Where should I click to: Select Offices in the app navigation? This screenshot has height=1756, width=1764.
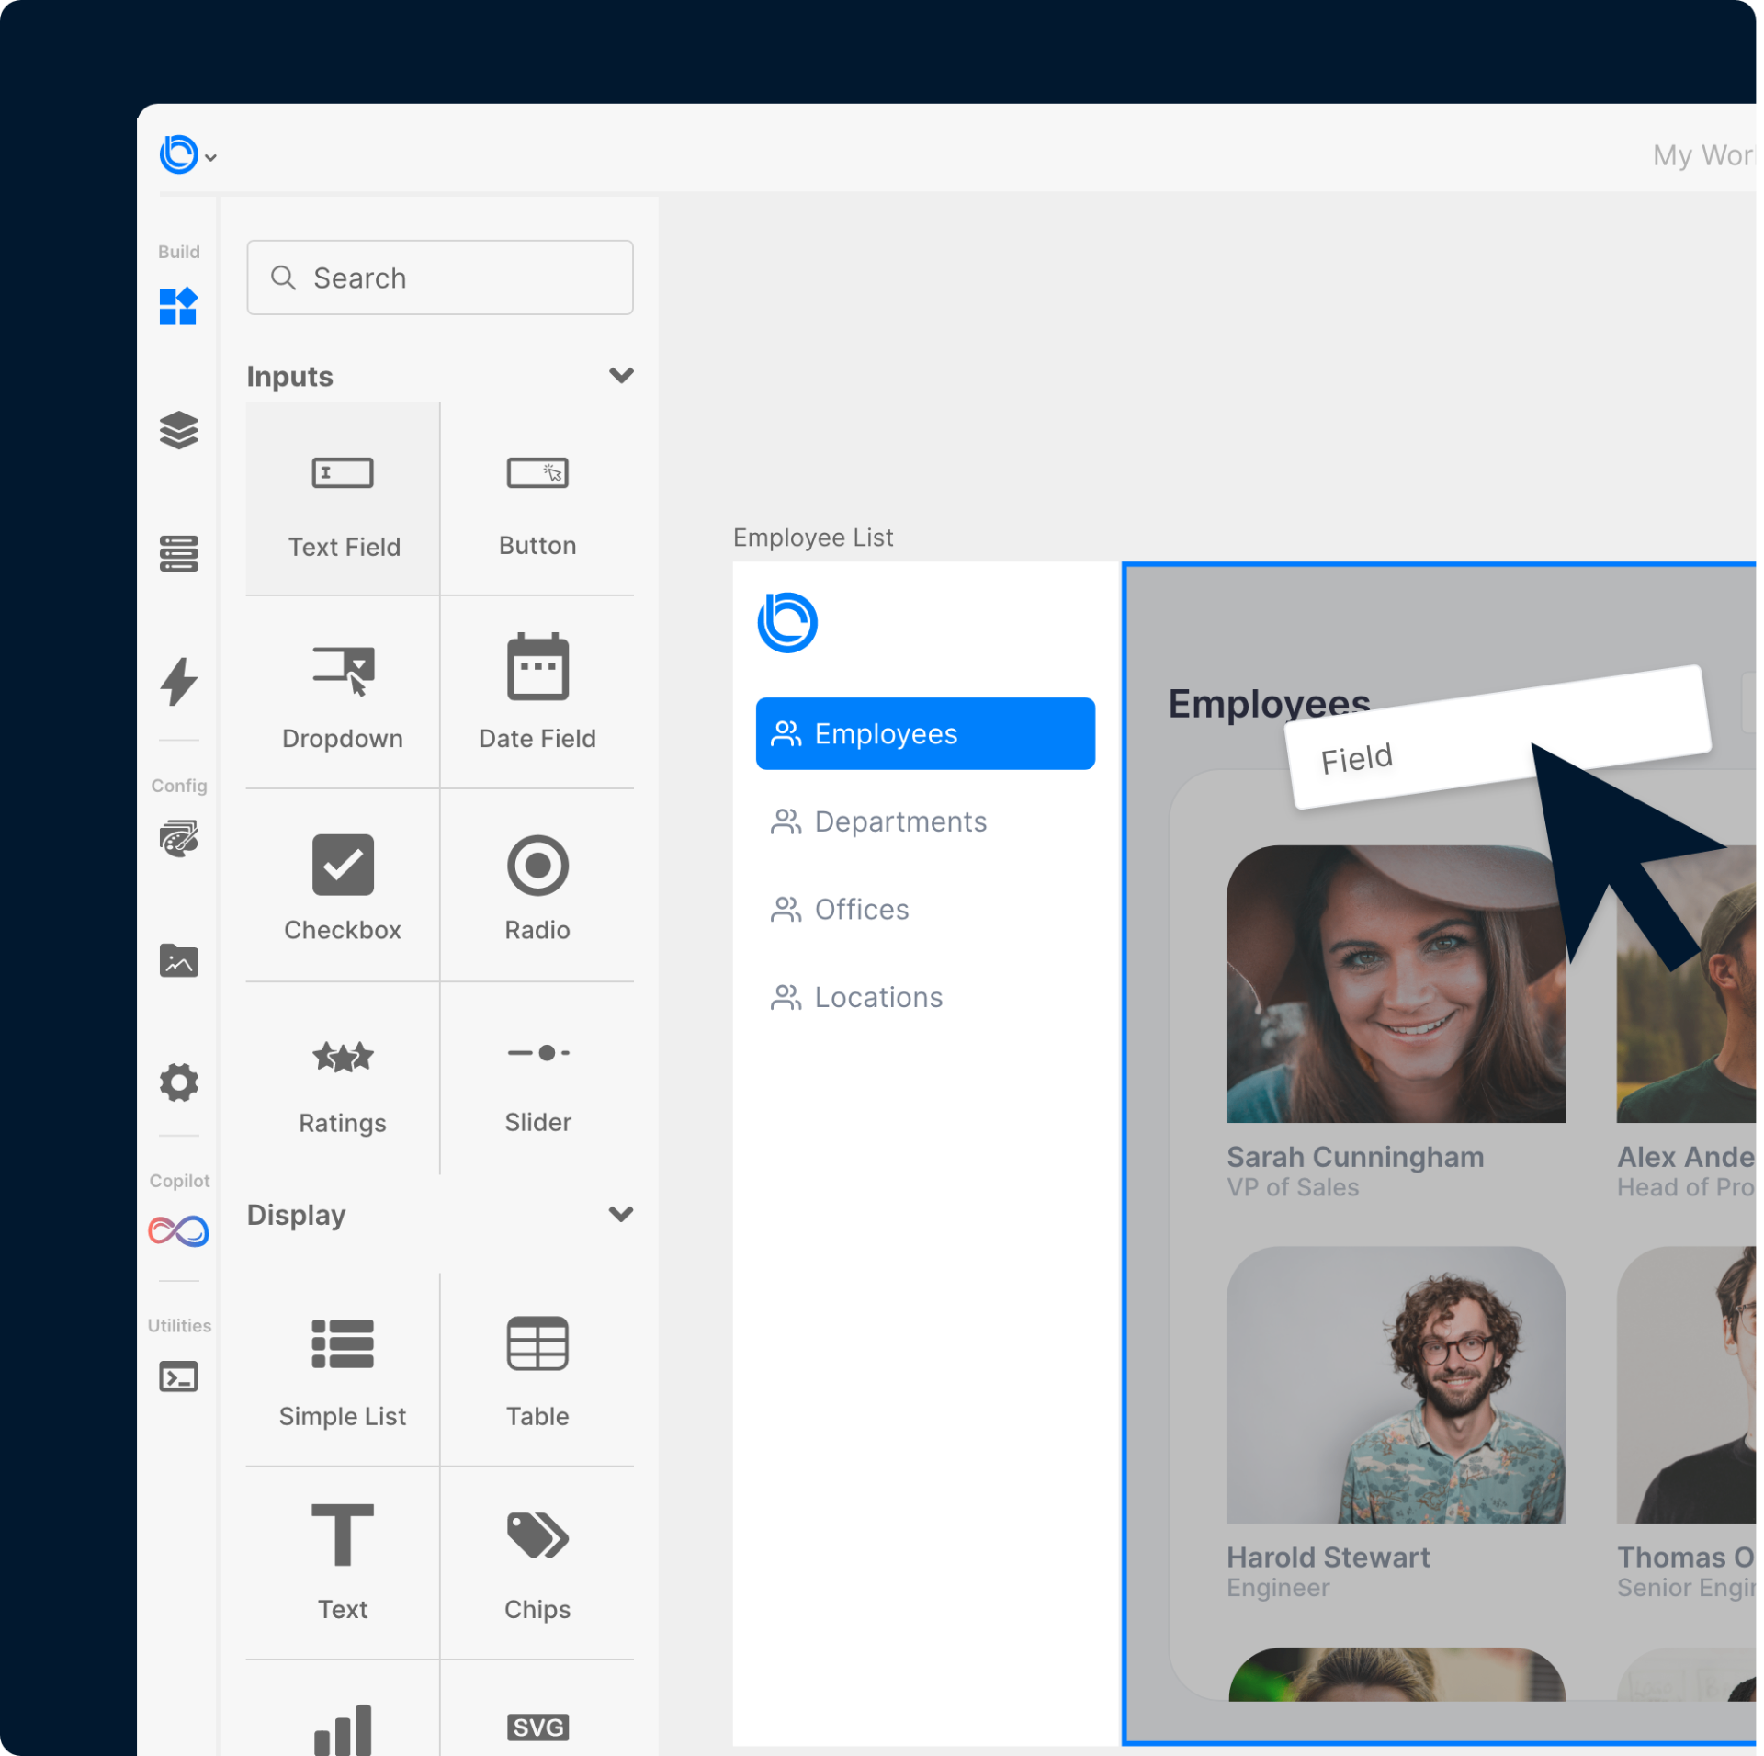861,910
